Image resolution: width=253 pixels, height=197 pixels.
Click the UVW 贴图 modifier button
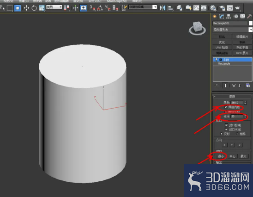(x=222, y=48)
